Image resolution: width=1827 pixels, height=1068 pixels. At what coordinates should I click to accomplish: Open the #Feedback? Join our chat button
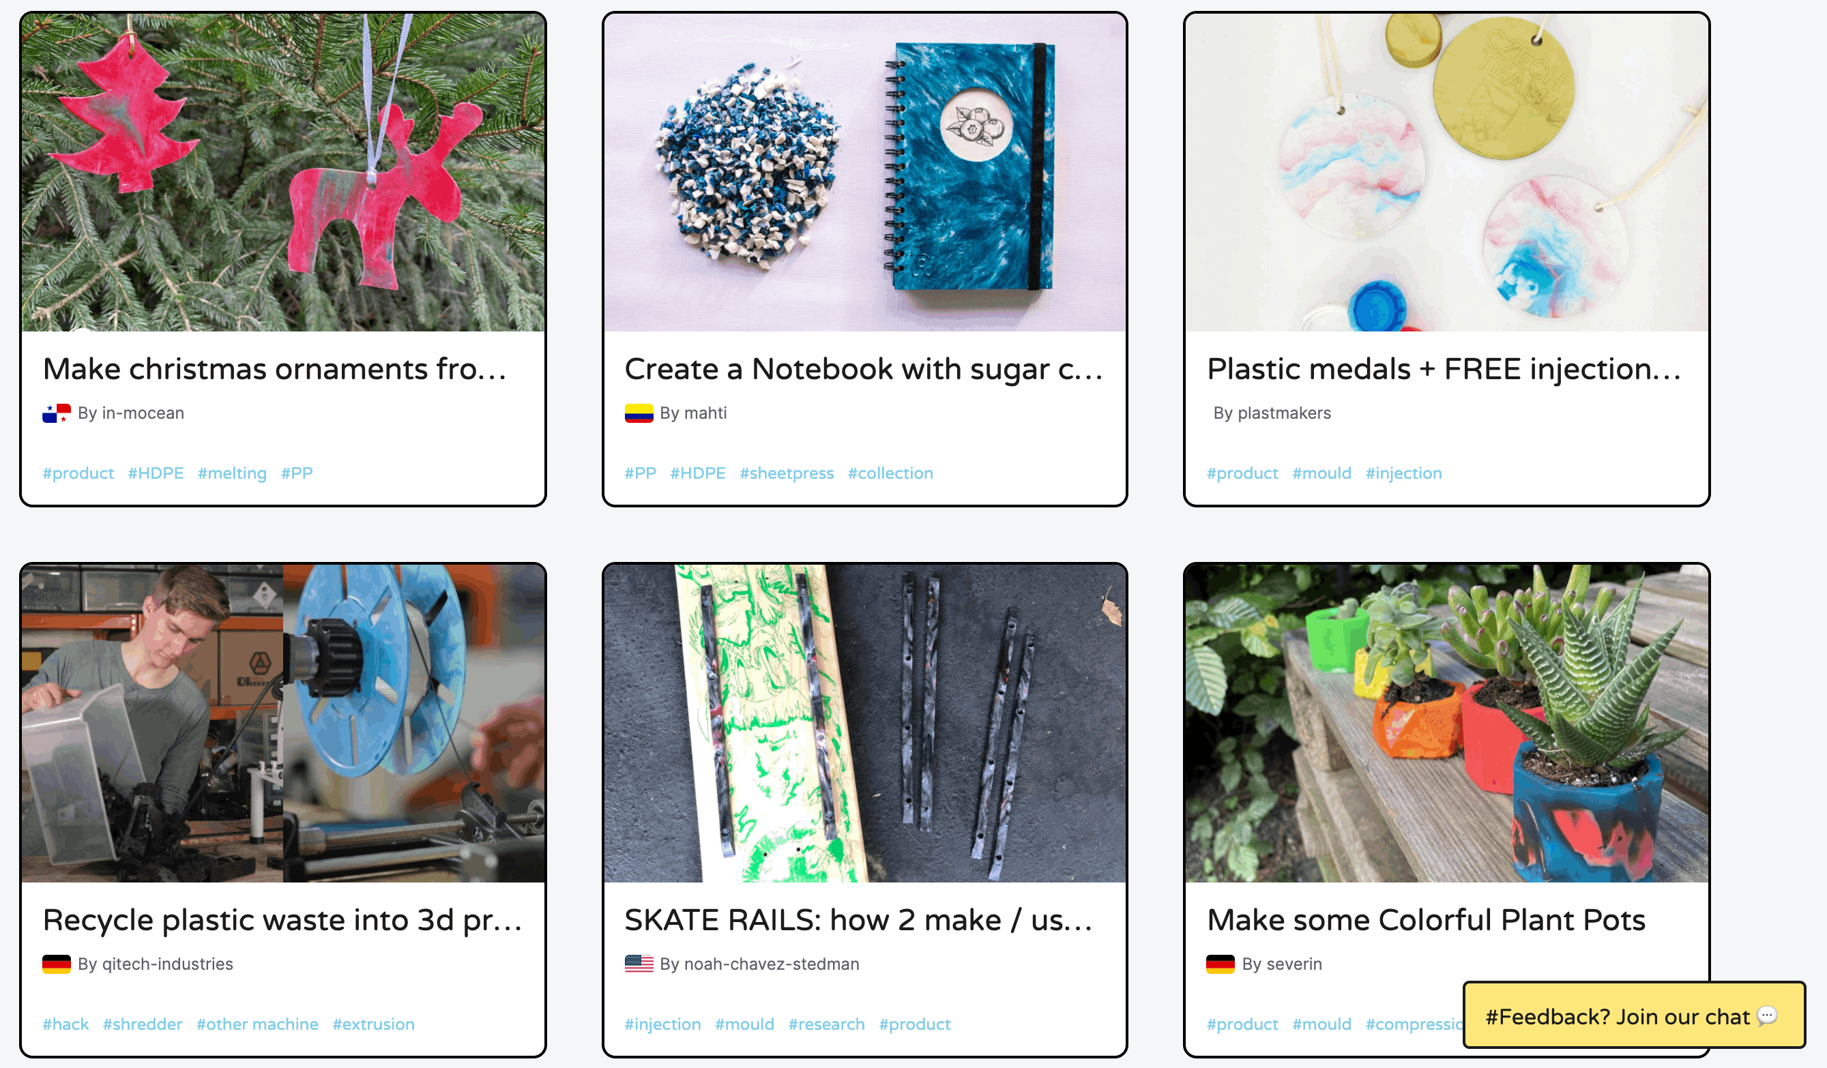(1633, 1015)
